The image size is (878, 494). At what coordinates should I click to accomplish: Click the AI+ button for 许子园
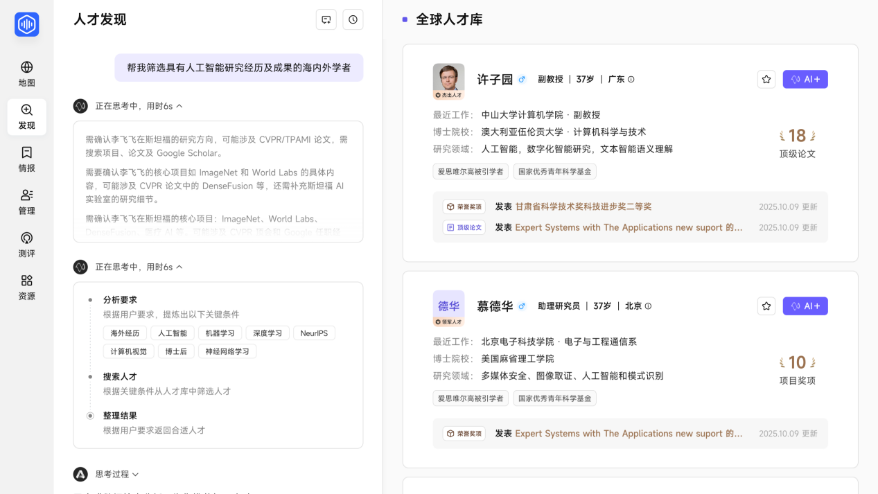point(805,80)
